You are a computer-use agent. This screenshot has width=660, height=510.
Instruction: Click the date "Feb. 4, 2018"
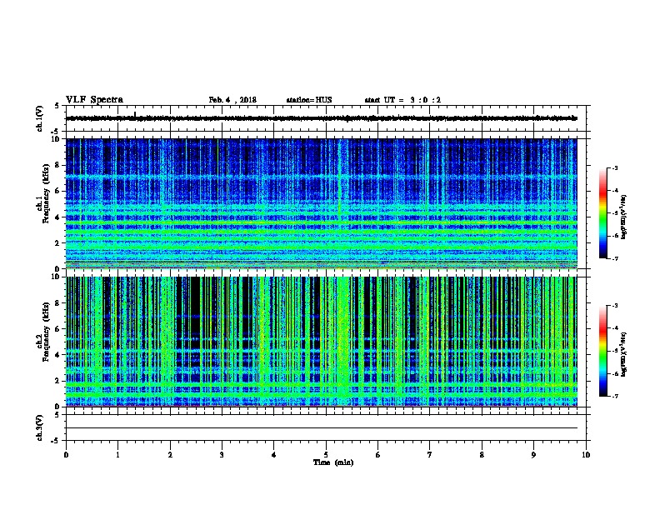point(232,100)
